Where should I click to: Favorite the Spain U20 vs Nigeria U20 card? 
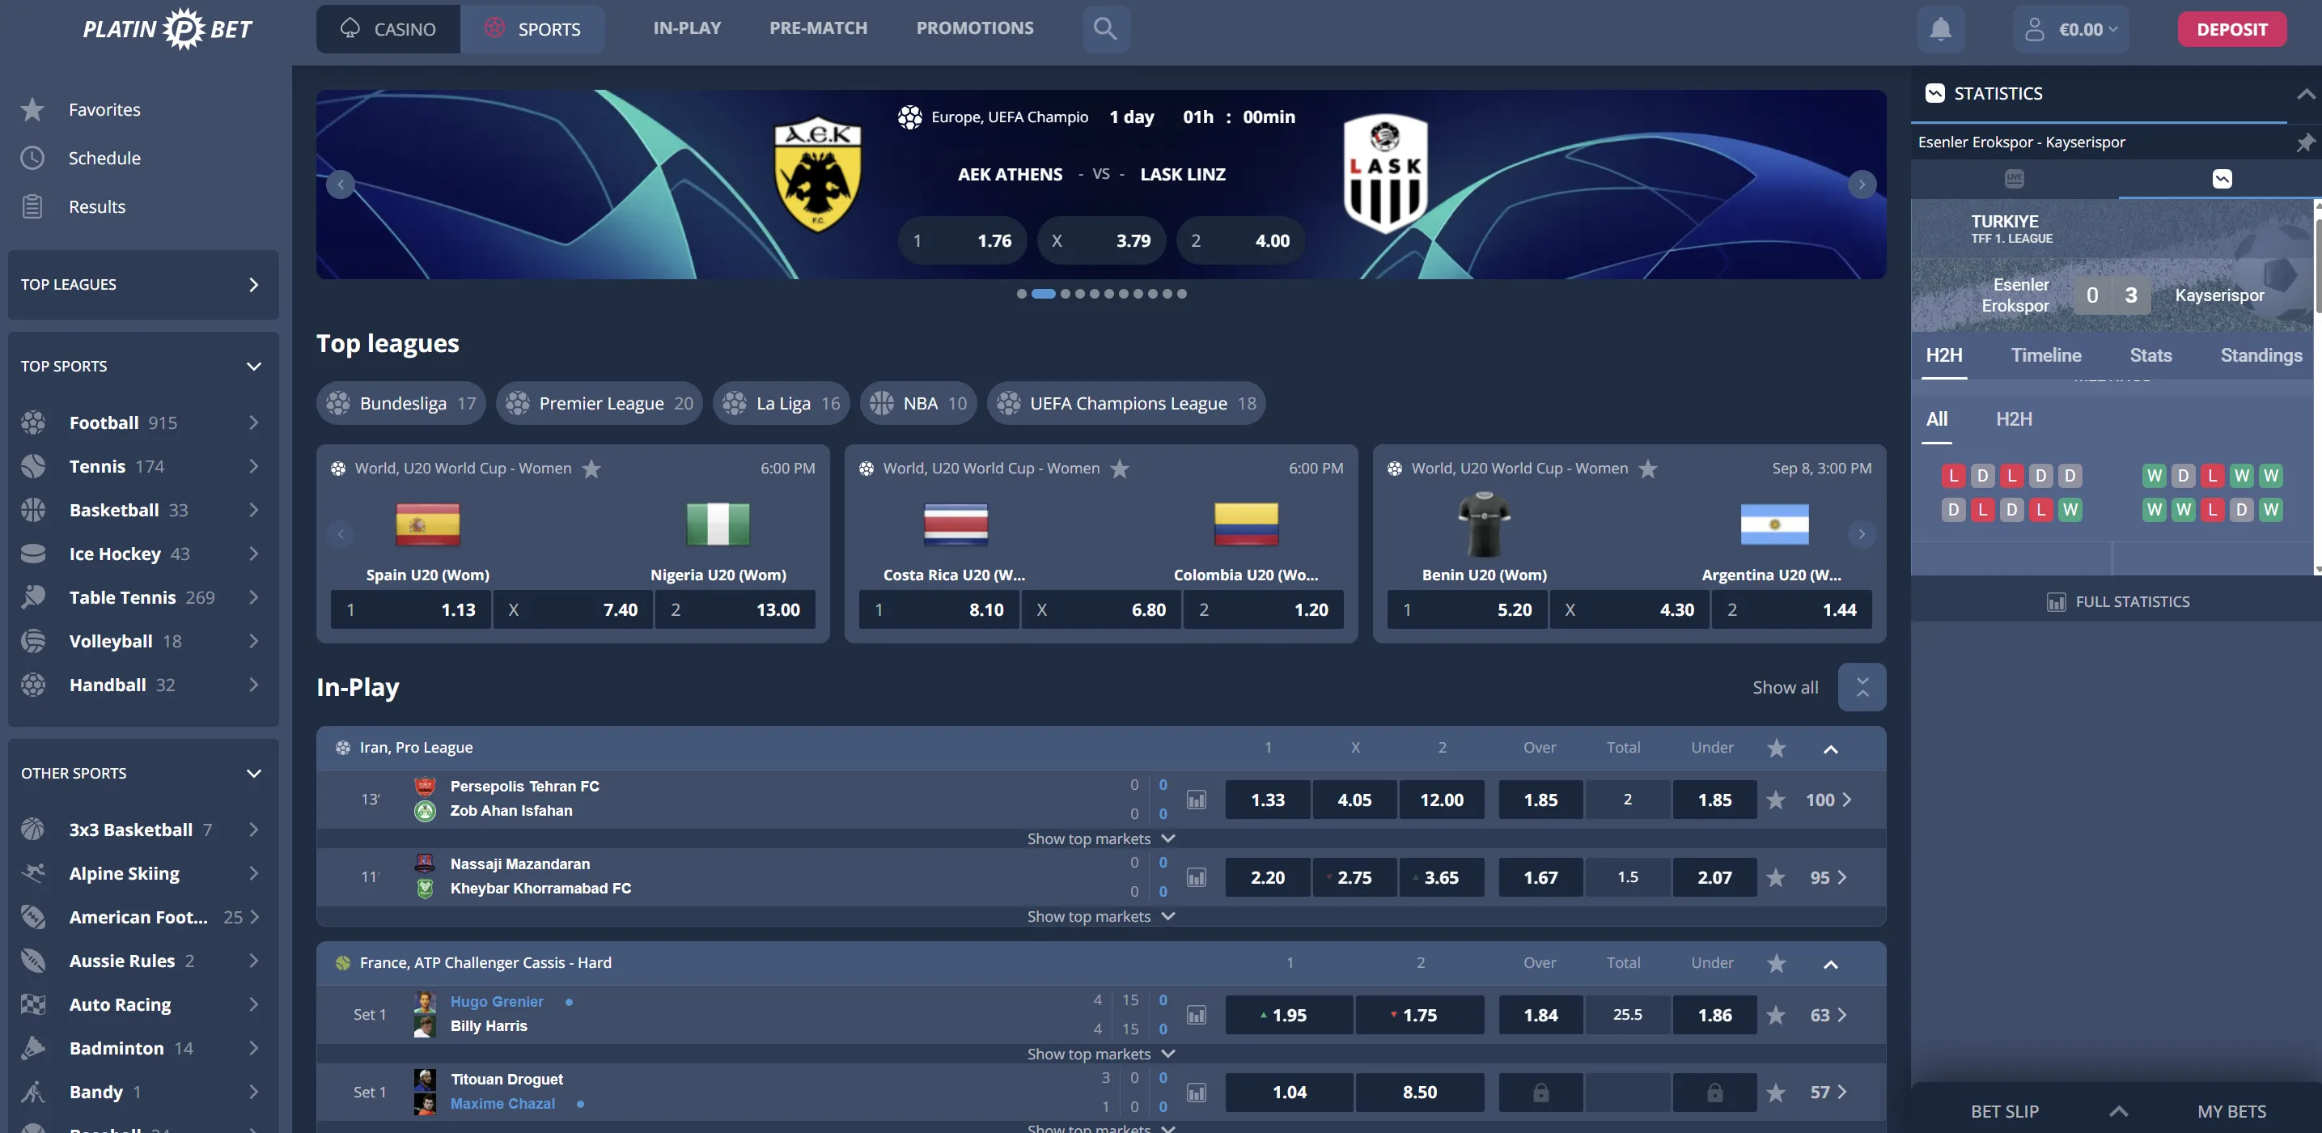[591, 469]
